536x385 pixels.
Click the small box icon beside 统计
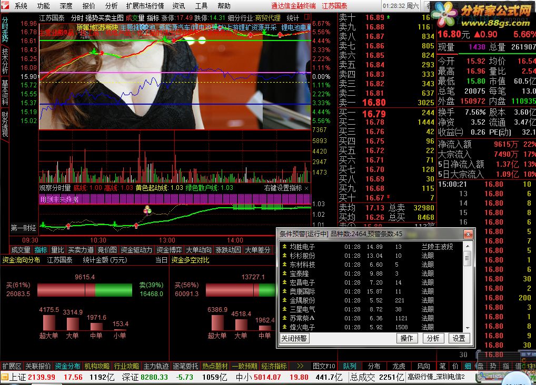[x=306, y=17]
